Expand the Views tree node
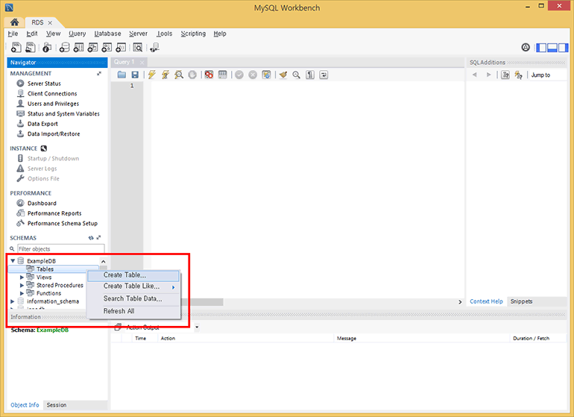The height and width of the screenshot is (417, 574). point(22,277)
